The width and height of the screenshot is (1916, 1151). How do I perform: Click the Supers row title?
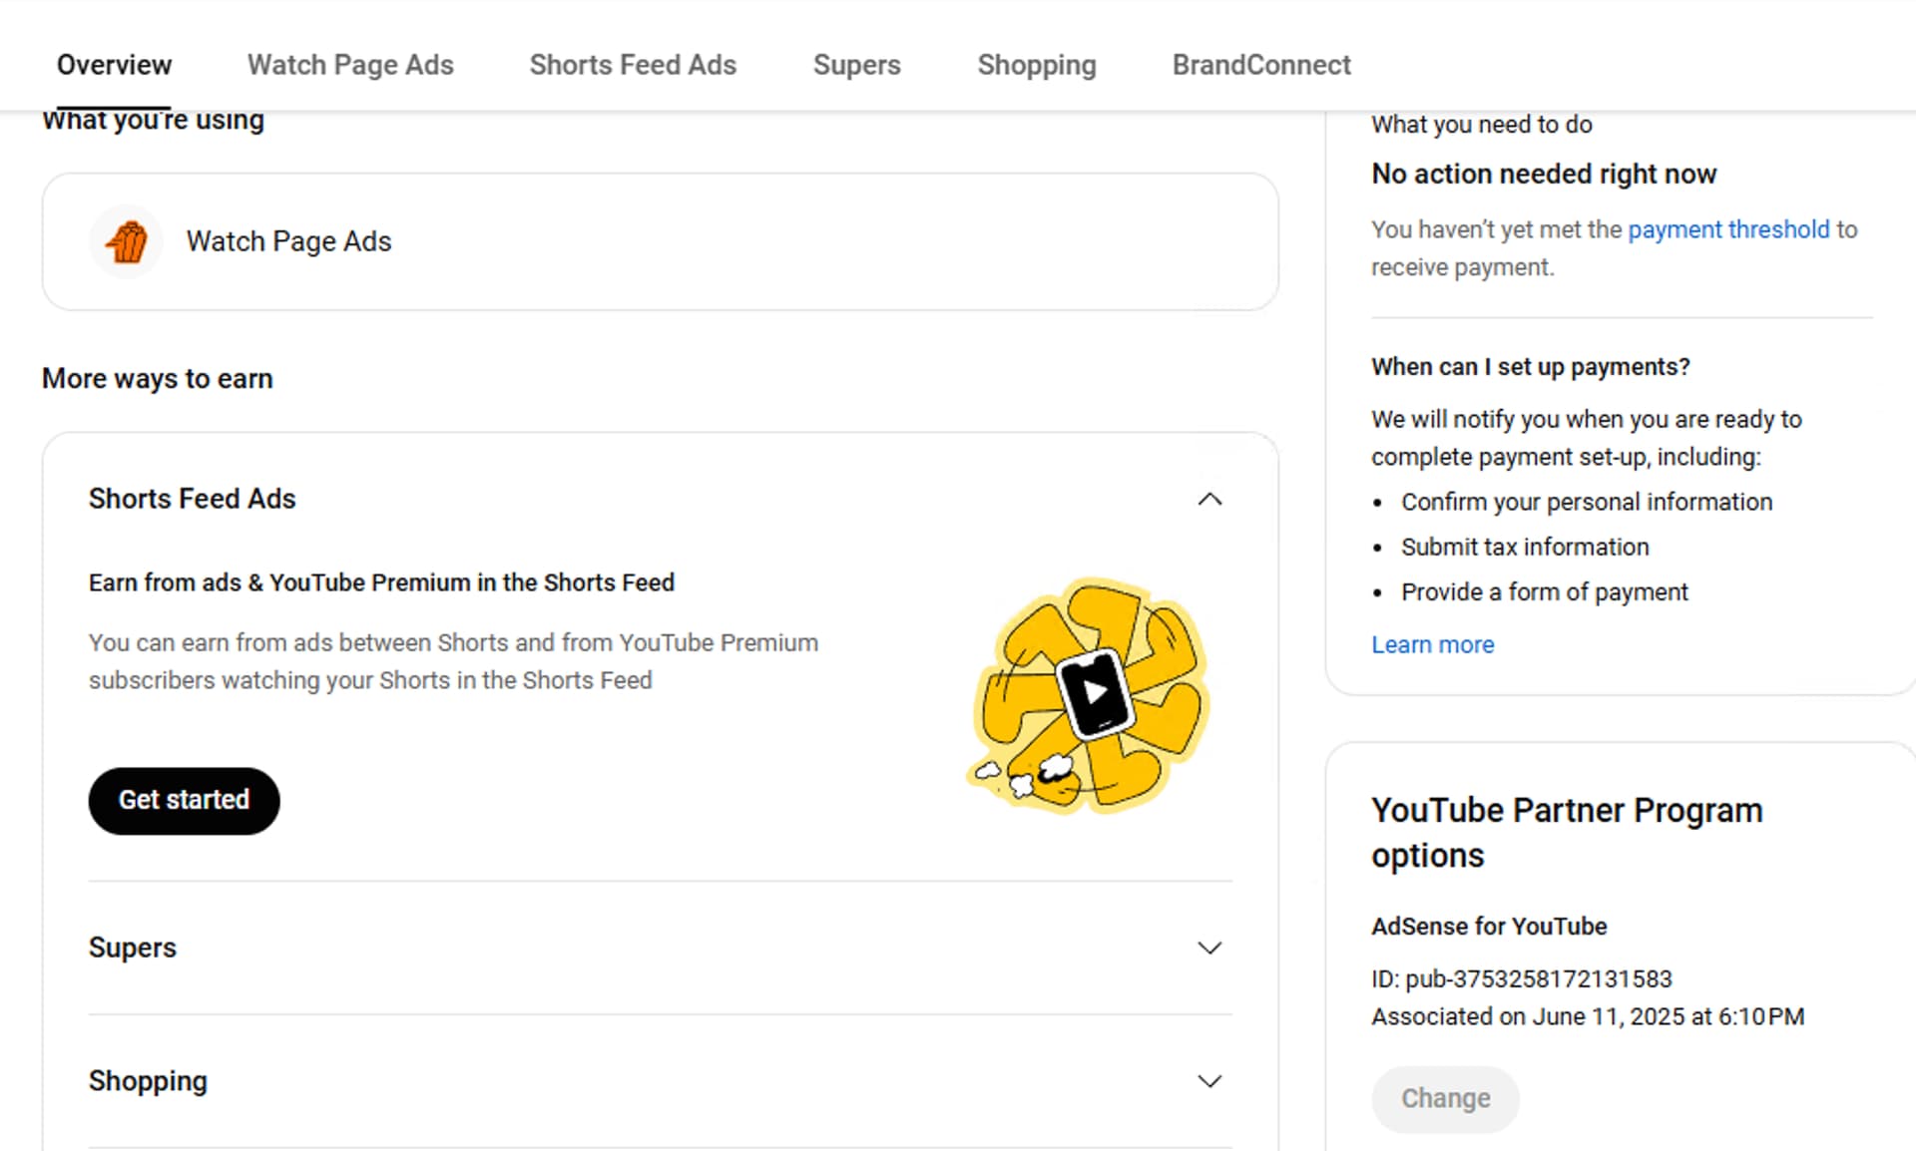click(x=132, y=948)
